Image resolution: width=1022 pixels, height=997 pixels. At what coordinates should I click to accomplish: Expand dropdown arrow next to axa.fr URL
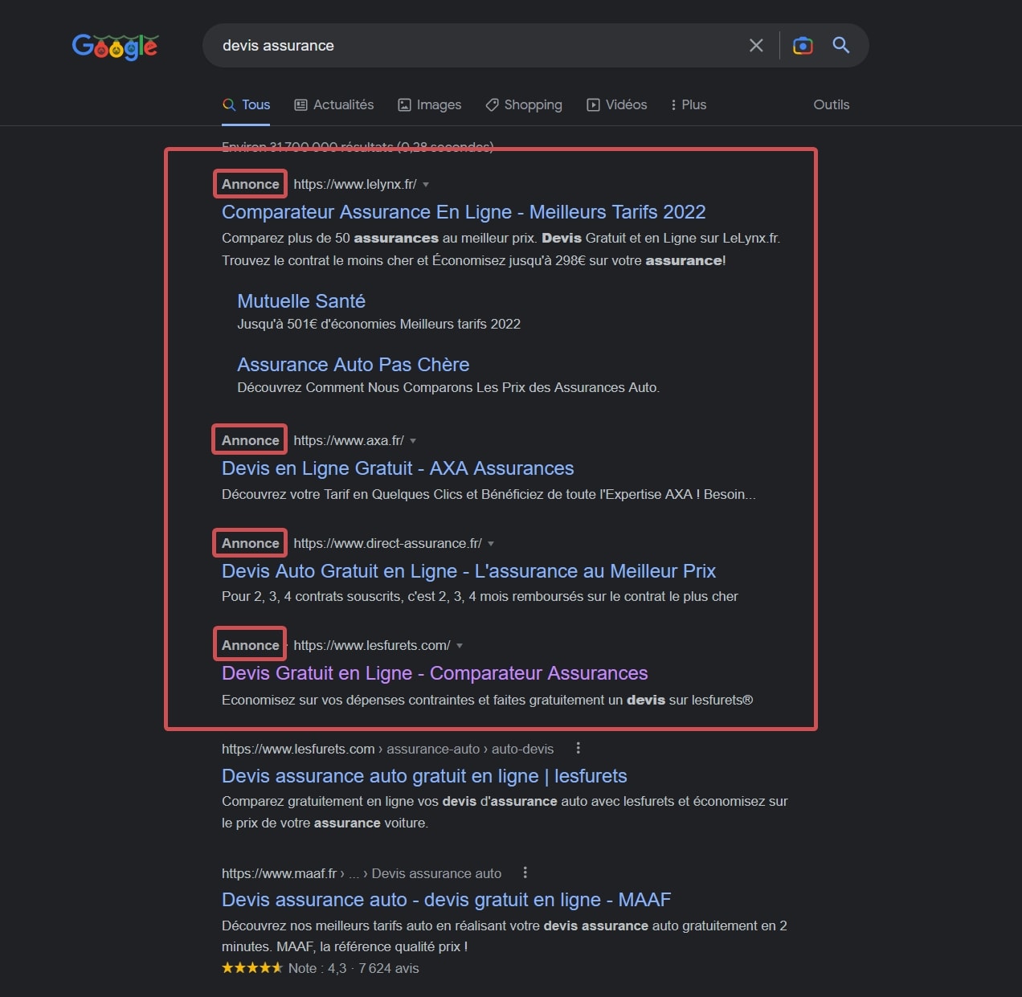coord(413,441)
